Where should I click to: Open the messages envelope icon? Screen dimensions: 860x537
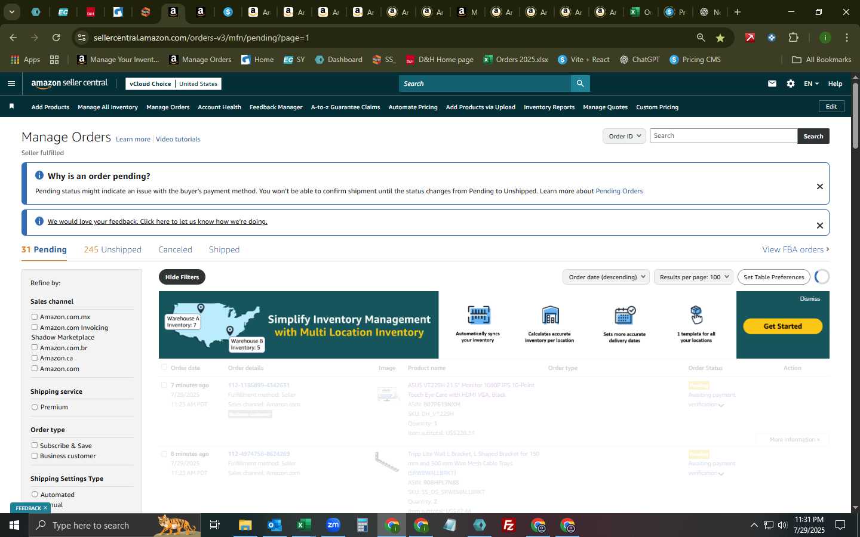click(772, 84)
